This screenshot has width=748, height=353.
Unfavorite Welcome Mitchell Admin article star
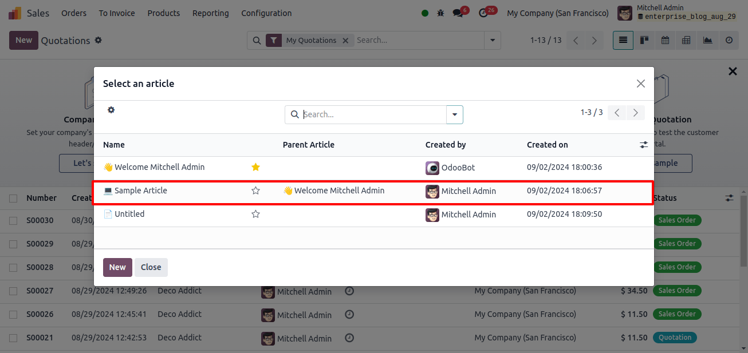(x=256, y=167)
